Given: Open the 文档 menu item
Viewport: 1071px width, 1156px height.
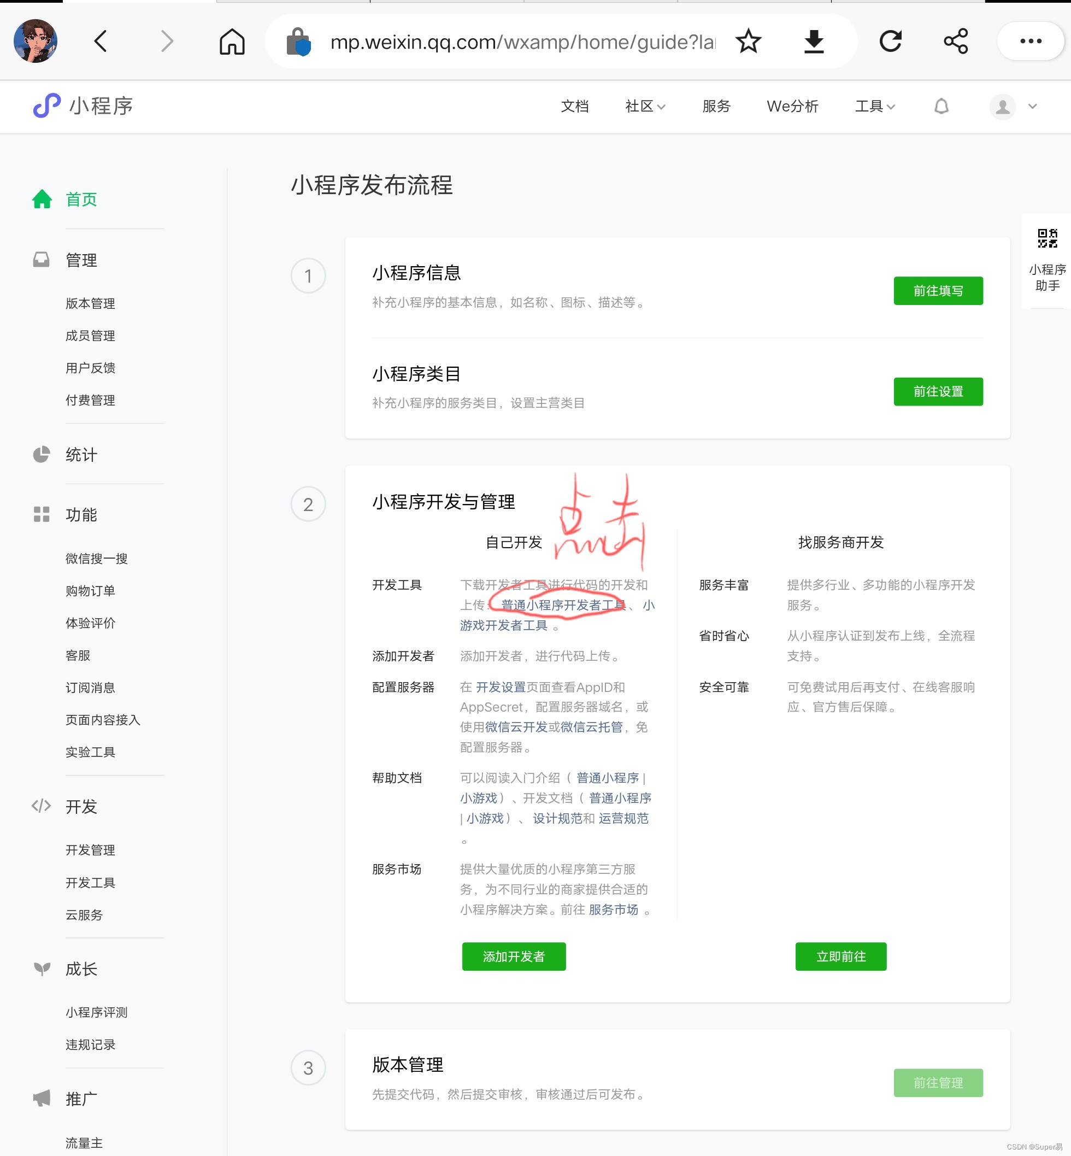Looking at the screenshot, I should pyautogui.click(x=574, y=107).
